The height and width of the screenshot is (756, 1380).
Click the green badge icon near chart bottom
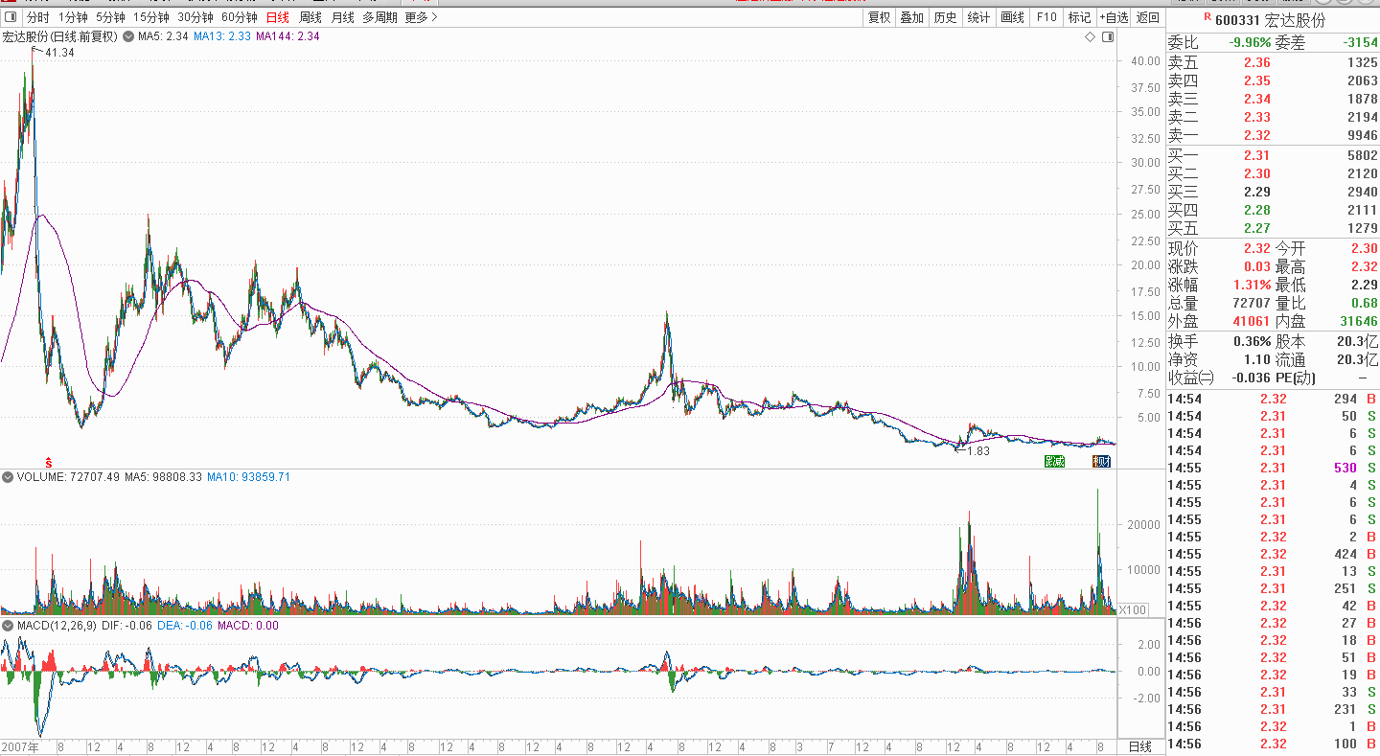[x=1054, y=462]
